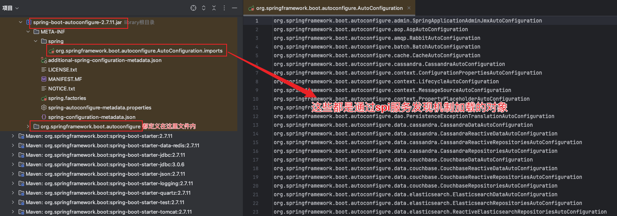This screenshot has width=617, height=216.
Task: Click line number 20 in the editor gutter
Action: 256,186
